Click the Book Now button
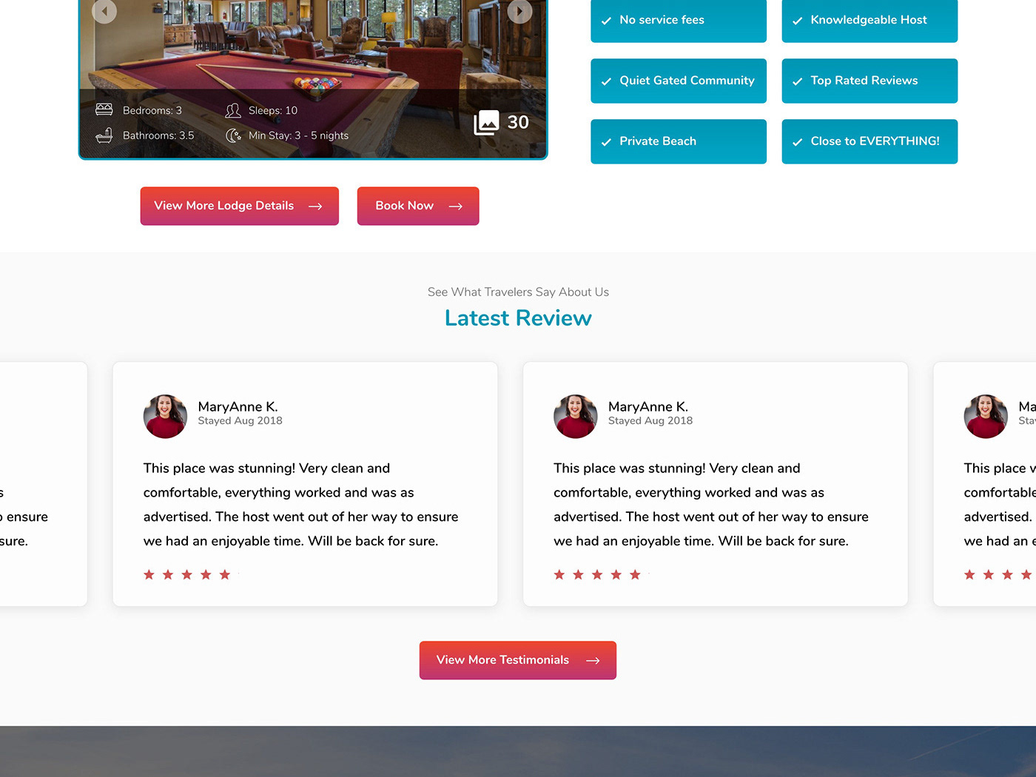 418,206
